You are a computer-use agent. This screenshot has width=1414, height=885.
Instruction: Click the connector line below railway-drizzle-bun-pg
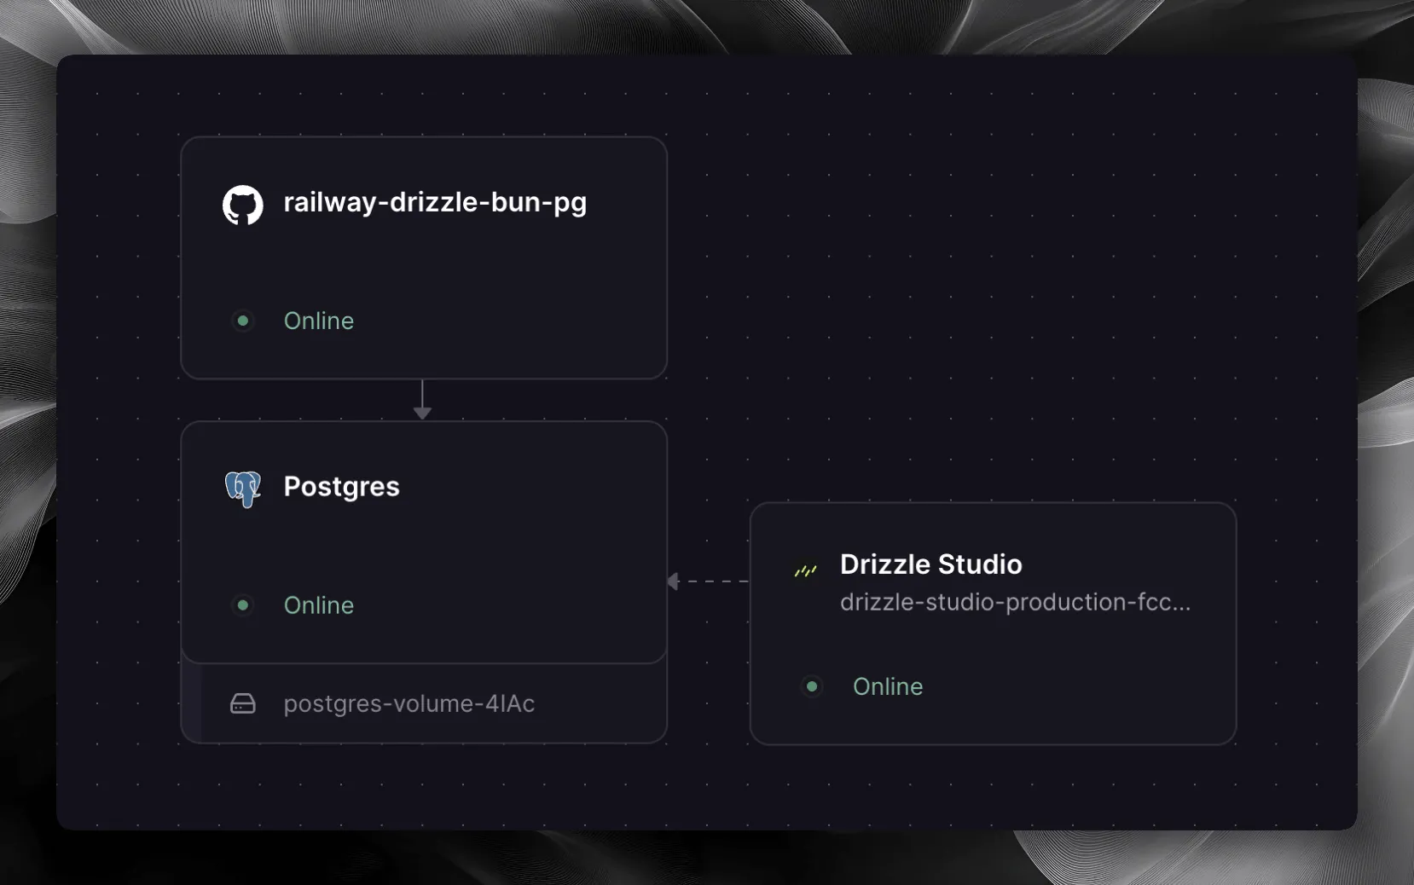click(422, 393)
